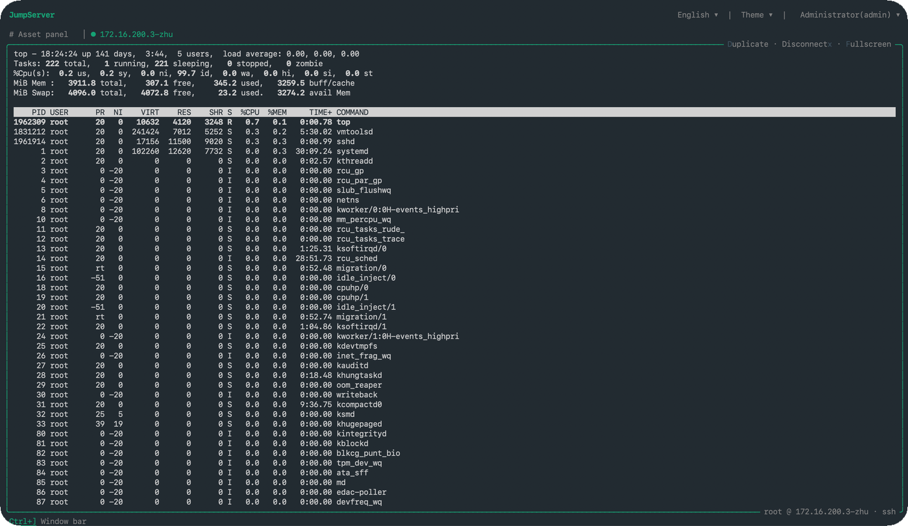Click the %MEM column header
908x526 pixels.
click(x=277, y=112)
